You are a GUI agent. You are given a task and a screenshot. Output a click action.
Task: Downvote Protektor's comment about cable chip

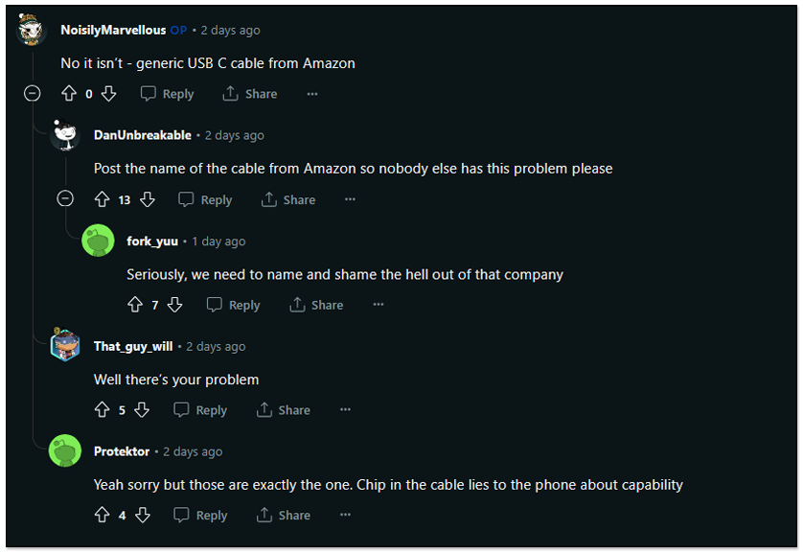tap(143, 515)
